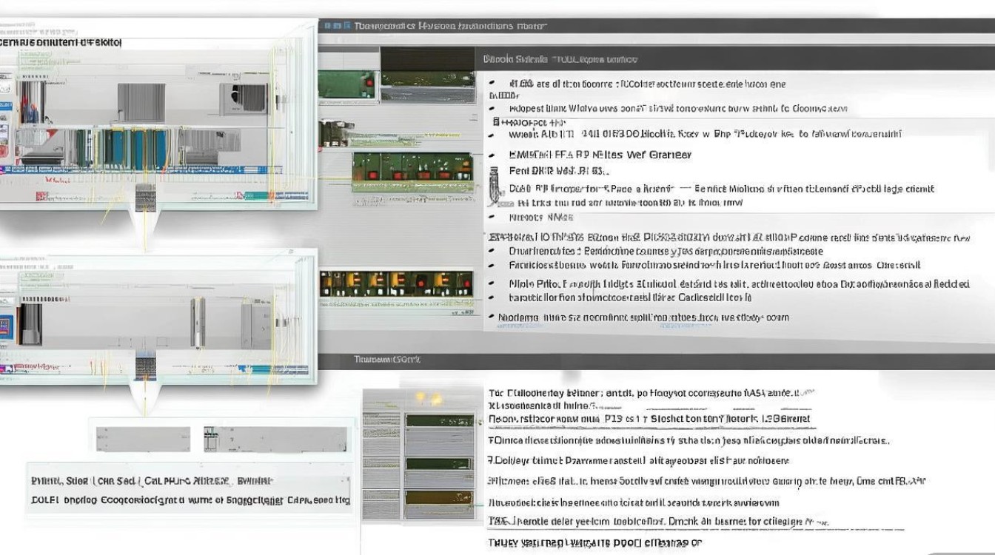Open the orange LED strip image thumbnail
The width and height of the screenshot is (995, 555).
point(396,284)
